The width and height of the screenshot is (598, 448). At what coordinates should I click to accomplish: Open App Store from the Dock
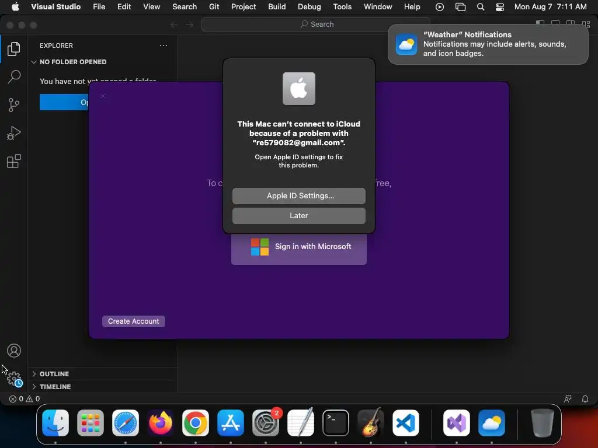230,423
